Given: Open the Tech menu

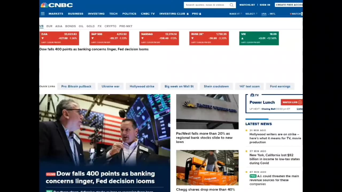Looking at the screenshot, I should click(x=113, y=14).
